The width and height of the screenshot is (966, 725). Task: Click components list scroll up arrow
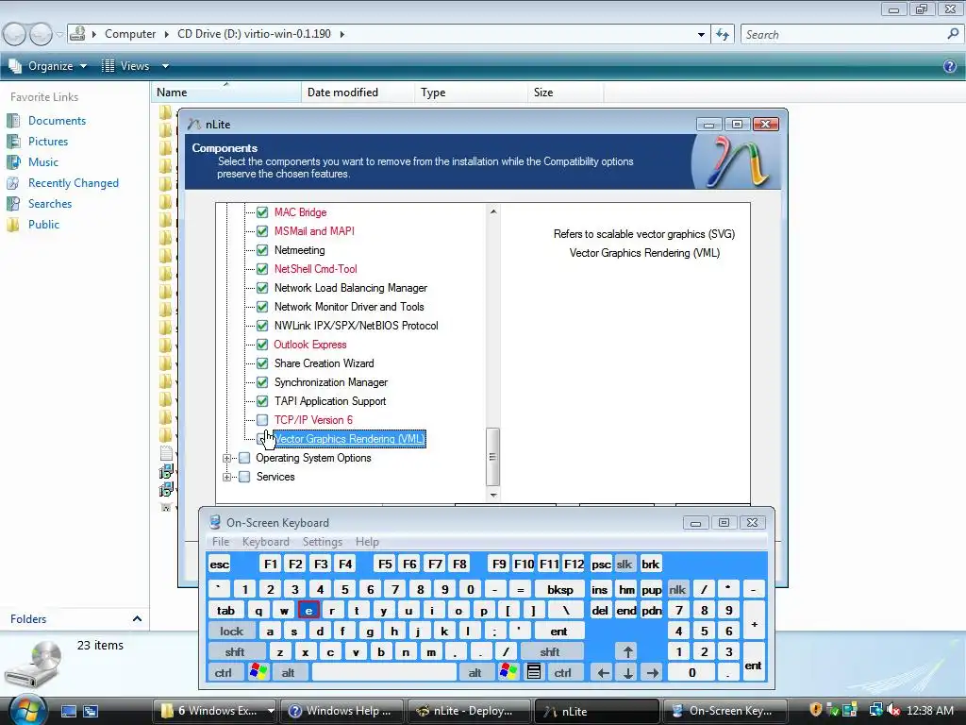click(x=492, y=211)
